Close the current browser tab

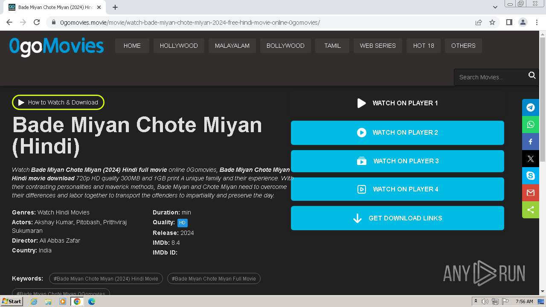(x=99, y=7)
